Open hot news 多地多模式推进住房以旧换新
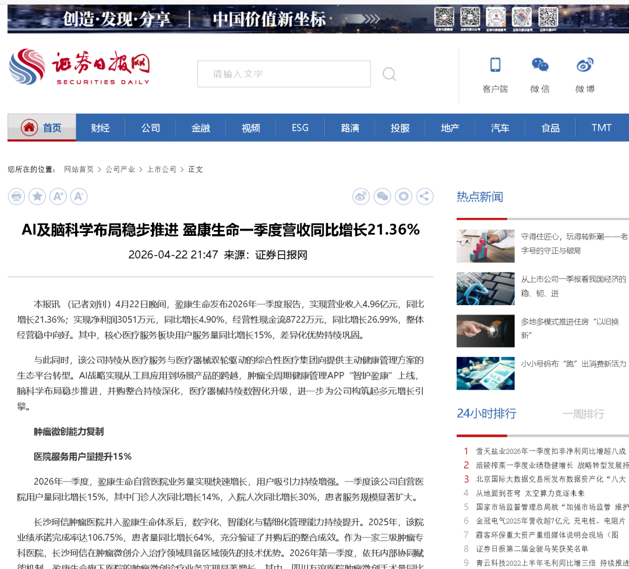 570,328
